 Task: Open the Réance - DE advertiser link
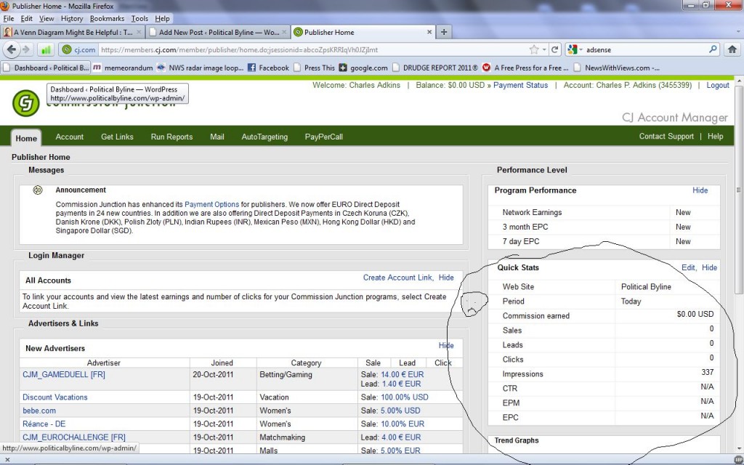[x=44, y=424]
